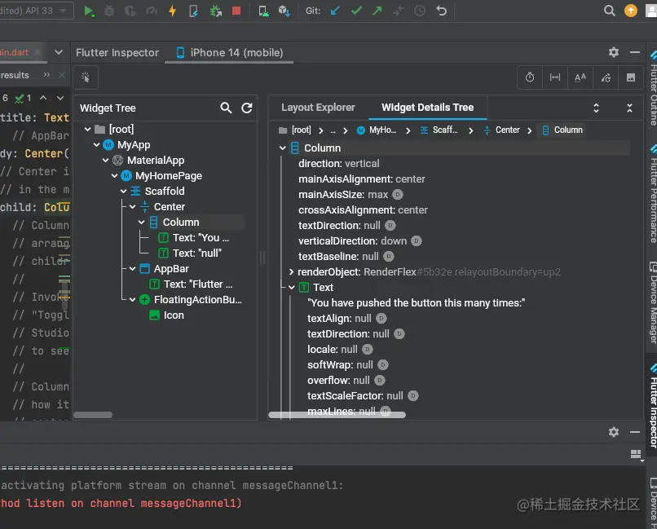Start the debug bug icon in top toolbar
The image size is (657, 529).
pyautogui.click(x=109, y=11)
